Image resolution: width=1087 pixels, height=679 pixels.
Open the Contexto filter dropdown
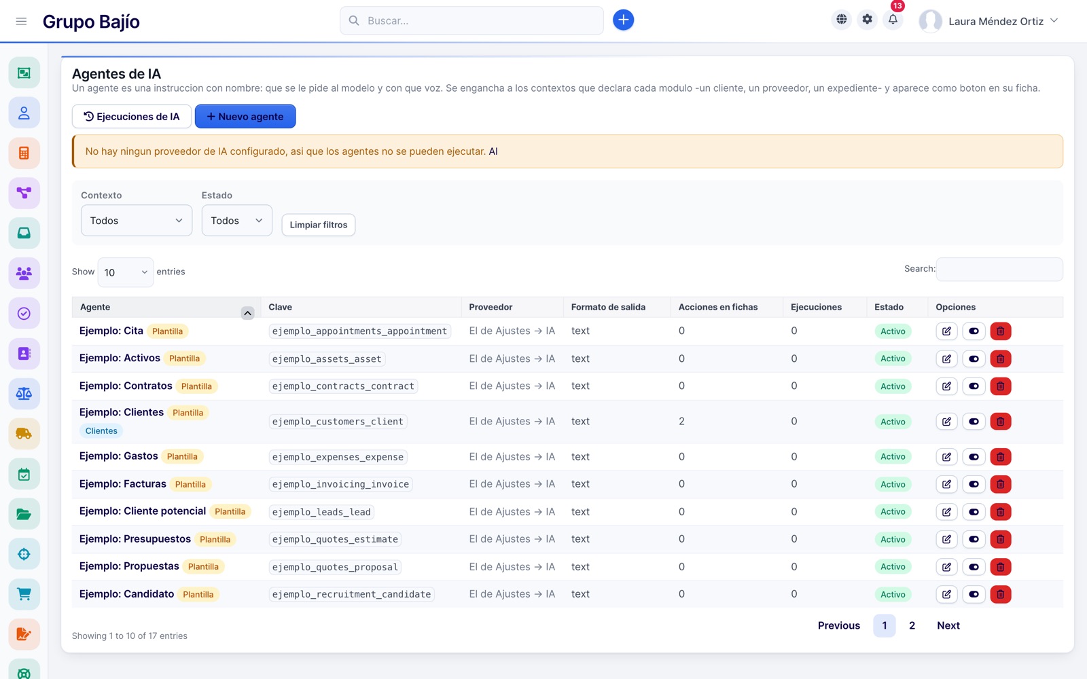[x=137, y=221]
